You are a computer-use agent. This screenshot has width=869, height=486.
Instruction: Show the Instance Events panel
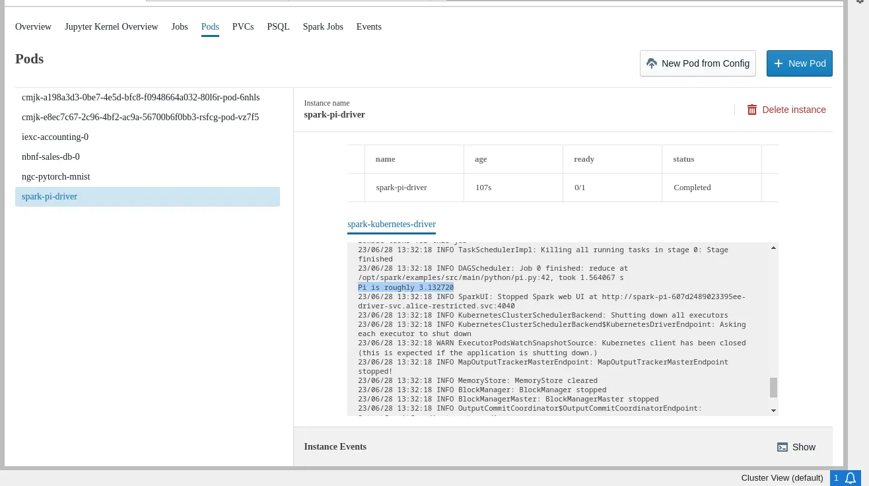tap(796, 447)
